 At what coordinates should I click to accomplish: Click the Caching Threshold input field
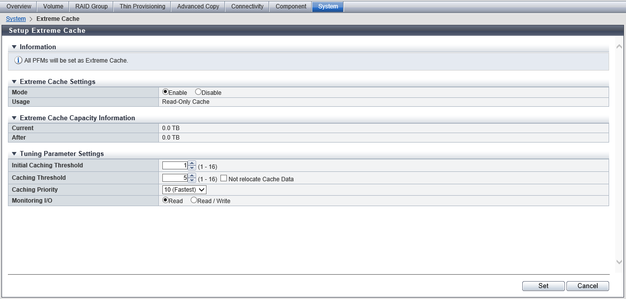tap(175, 178)
